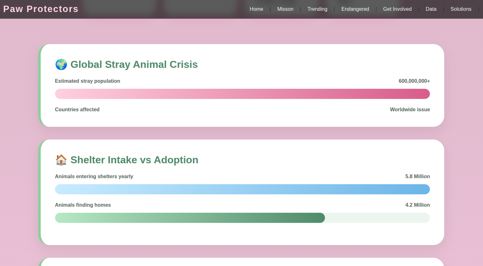Image resolution: width=483 pixels, height=266 pixels.
Task: Click the pink stray population progress bar
Action: (242, 94)
